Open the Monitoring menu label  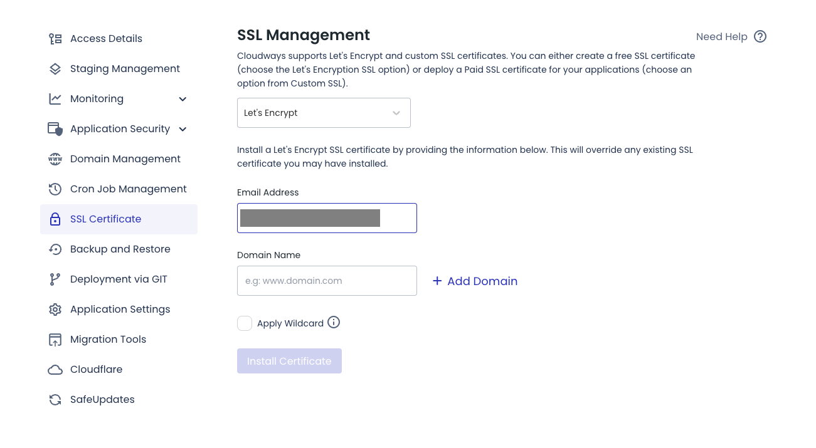pos(97,99)
